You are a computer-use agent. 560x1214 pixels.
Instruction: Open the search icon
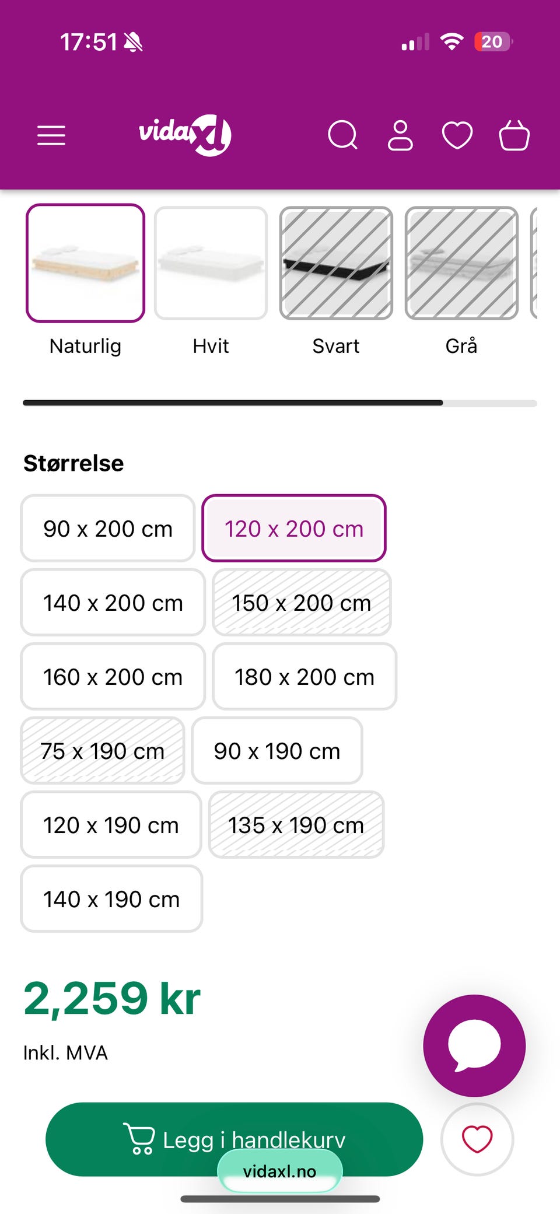(342, 135)
